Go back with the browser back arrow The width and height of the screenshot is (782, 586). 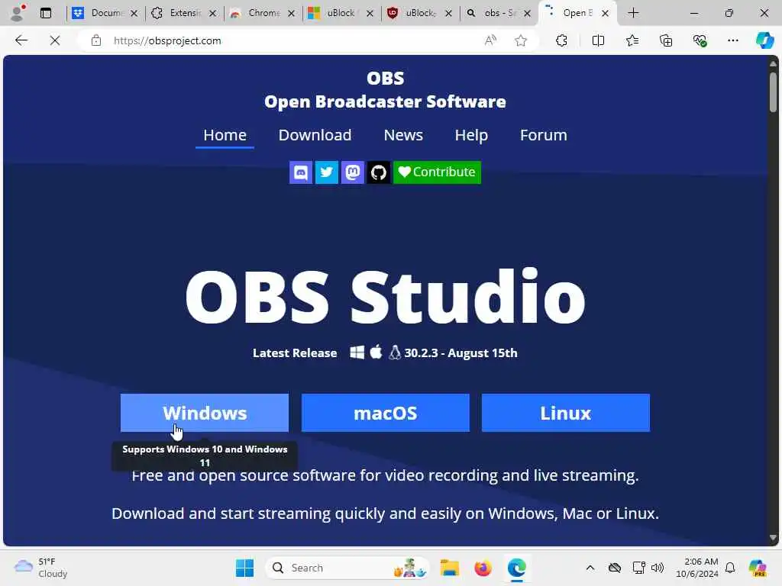coord(21,40)
